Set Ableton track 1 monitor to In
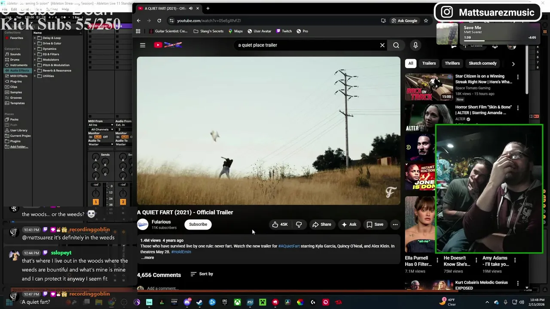This screenshot has height=309, width=550. pyautogui.click(x=91, y=137)
